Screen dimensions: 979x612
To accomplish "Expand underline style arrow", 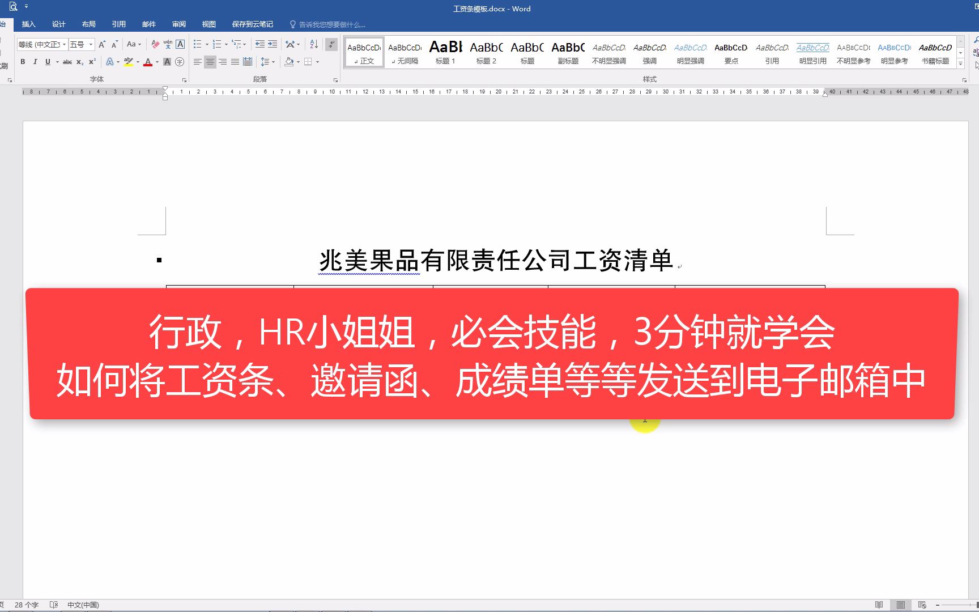I will [x=57, y=62].
